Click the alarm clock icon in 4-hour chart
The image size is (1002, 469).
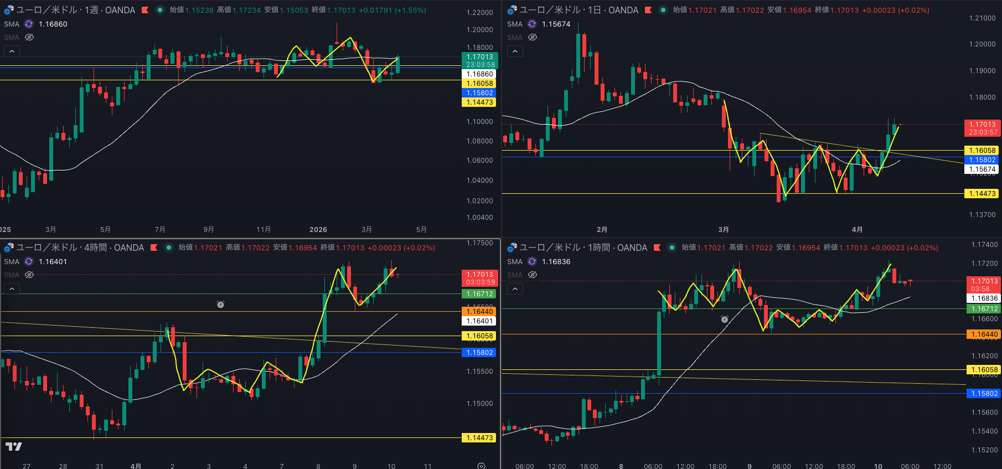(x=220, y=305)
